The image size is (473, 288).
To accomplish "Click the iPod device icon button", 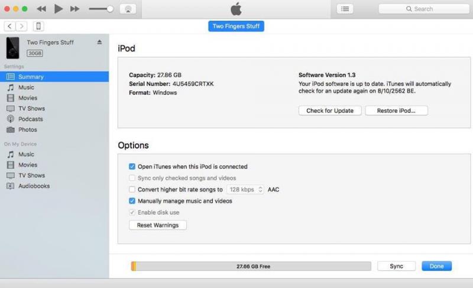I will pyautogui.click(x=38, y=26).
